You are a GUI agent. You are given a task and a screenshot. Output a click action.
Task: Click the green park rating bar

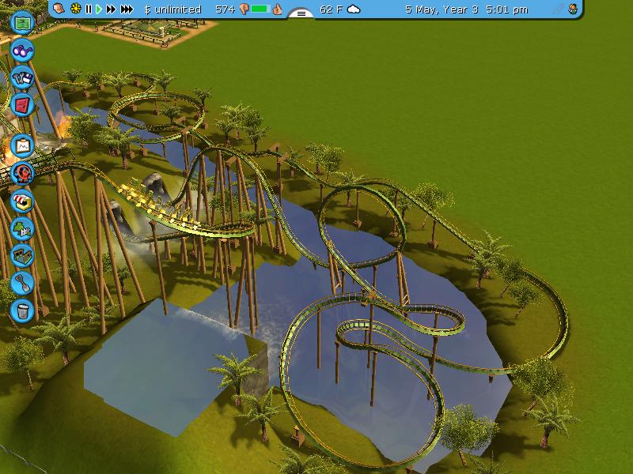click(x=260, y=9)
